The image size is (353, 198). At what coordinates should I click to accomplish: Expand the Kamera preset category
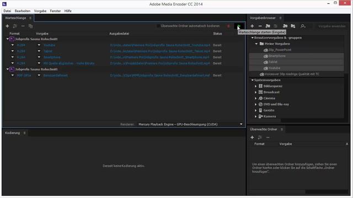(255, 117)
